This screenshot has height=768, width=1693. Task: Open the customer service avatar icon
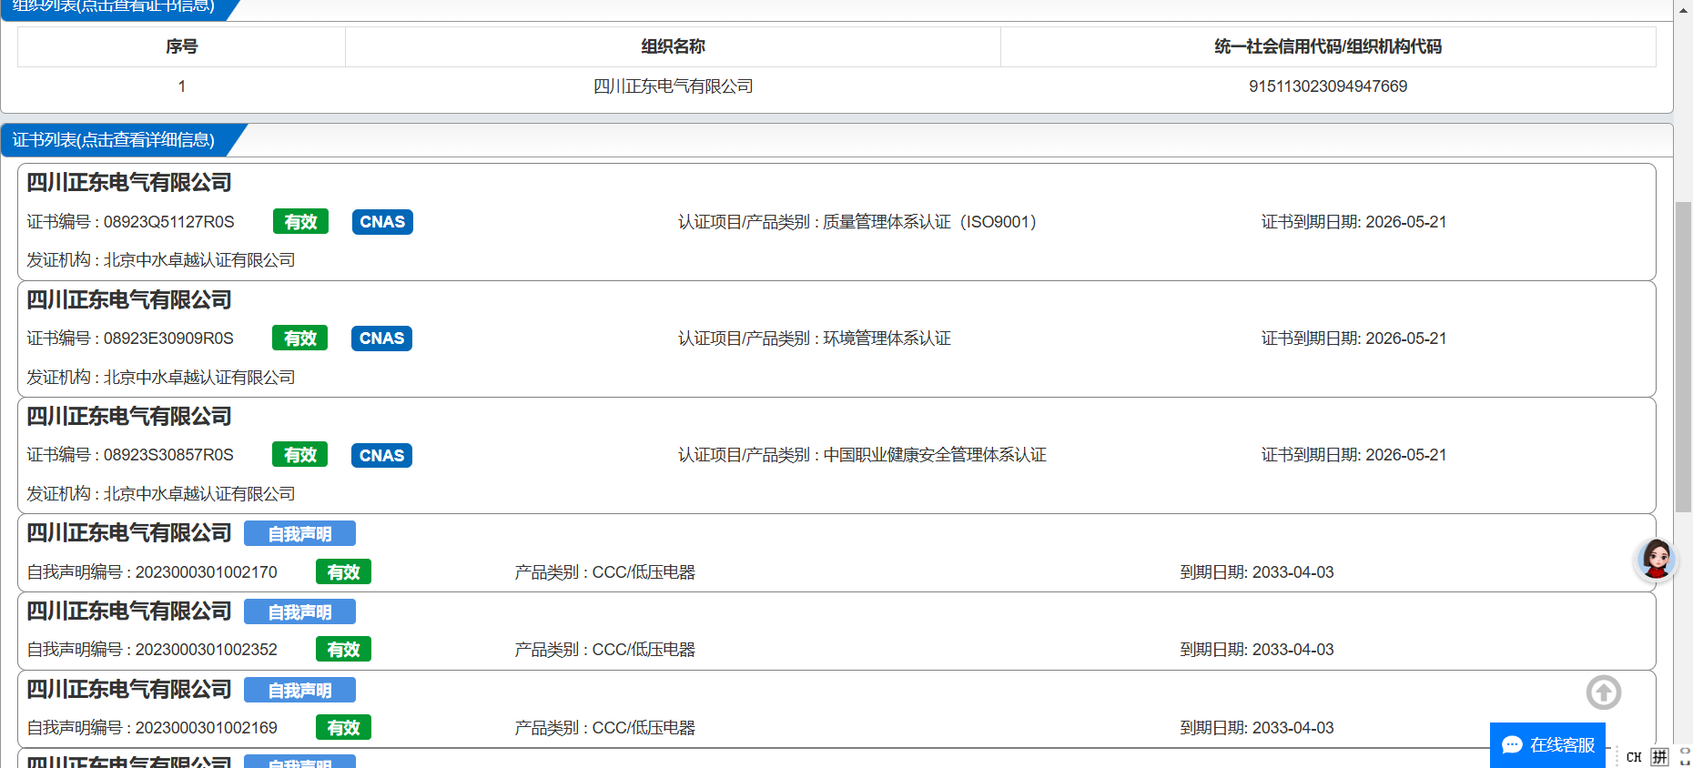point(1656,559)
